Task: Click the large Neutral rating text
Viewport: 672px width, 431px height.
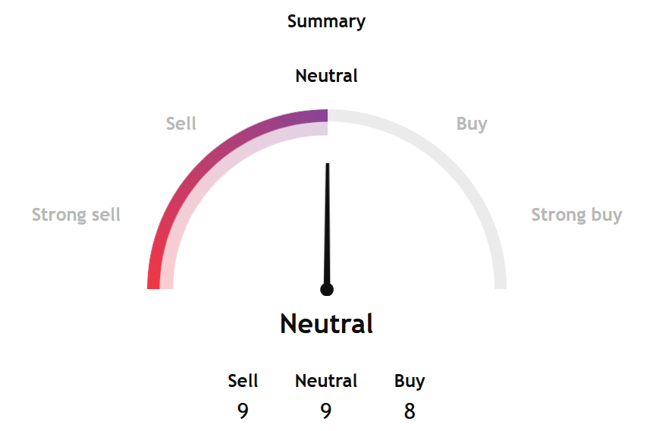Action: tap(326, 324)
